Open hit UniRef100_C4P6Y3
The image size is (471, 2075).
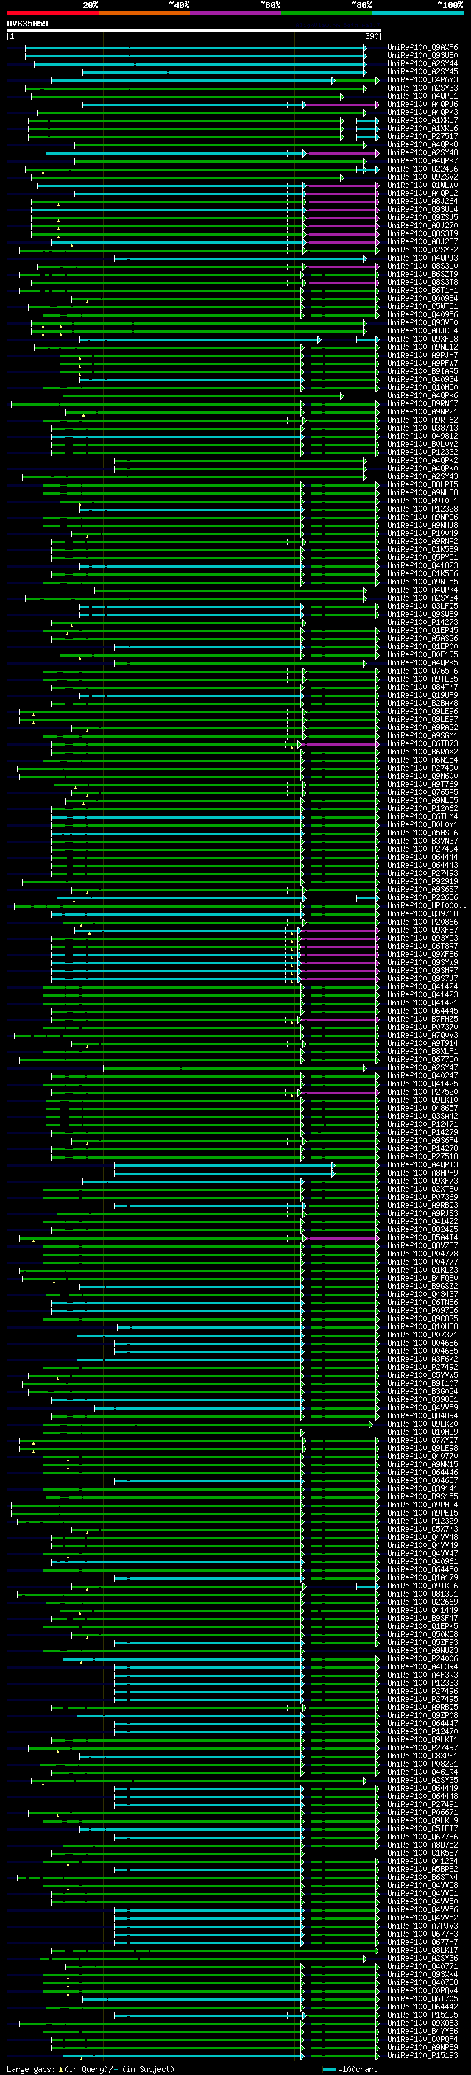(422, 79)
